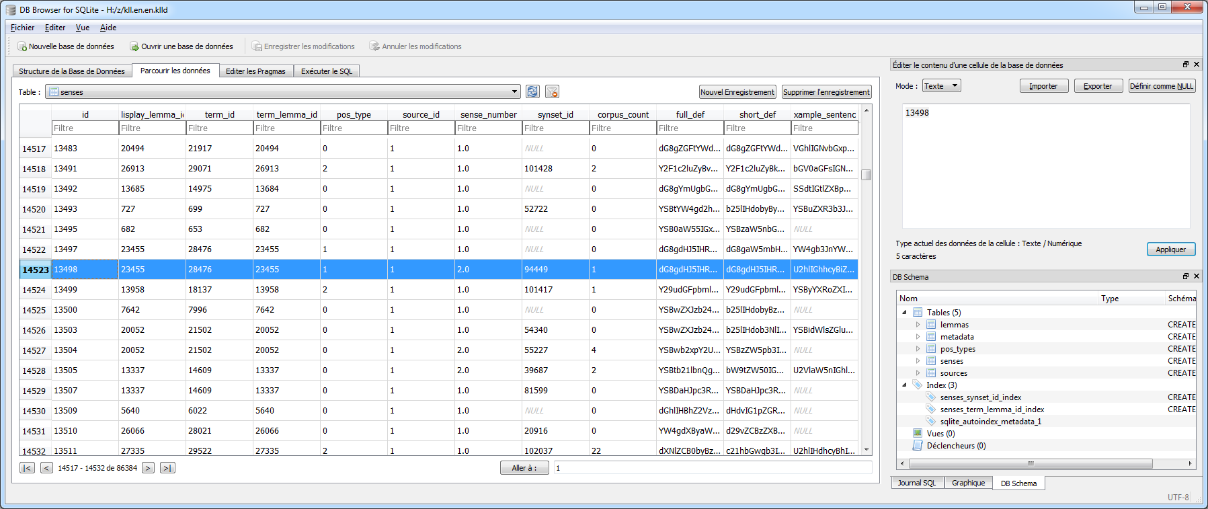
Task: Collapse the Index (3) tree node
Action: 904,385
